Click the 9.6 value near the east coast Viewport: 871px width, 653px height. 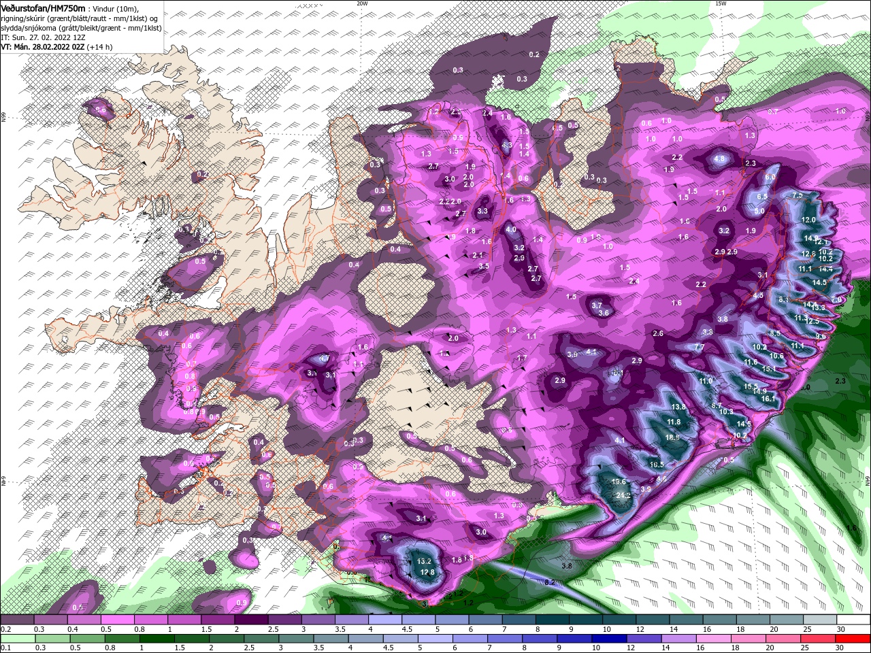tap(821, 336)
